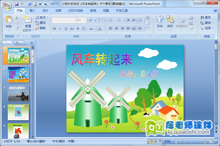
Task: Clear all text formatting
Action: (102, 20)
